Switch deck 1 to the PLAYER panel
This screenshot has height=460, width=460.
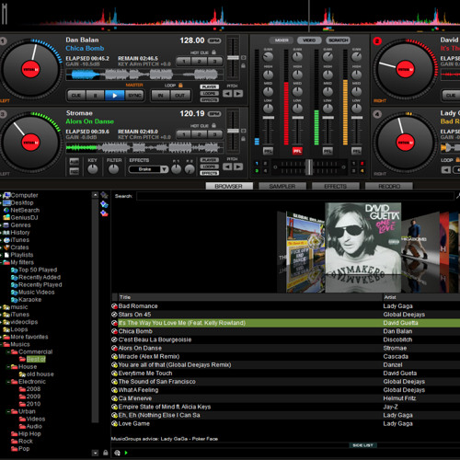point(209,86)
